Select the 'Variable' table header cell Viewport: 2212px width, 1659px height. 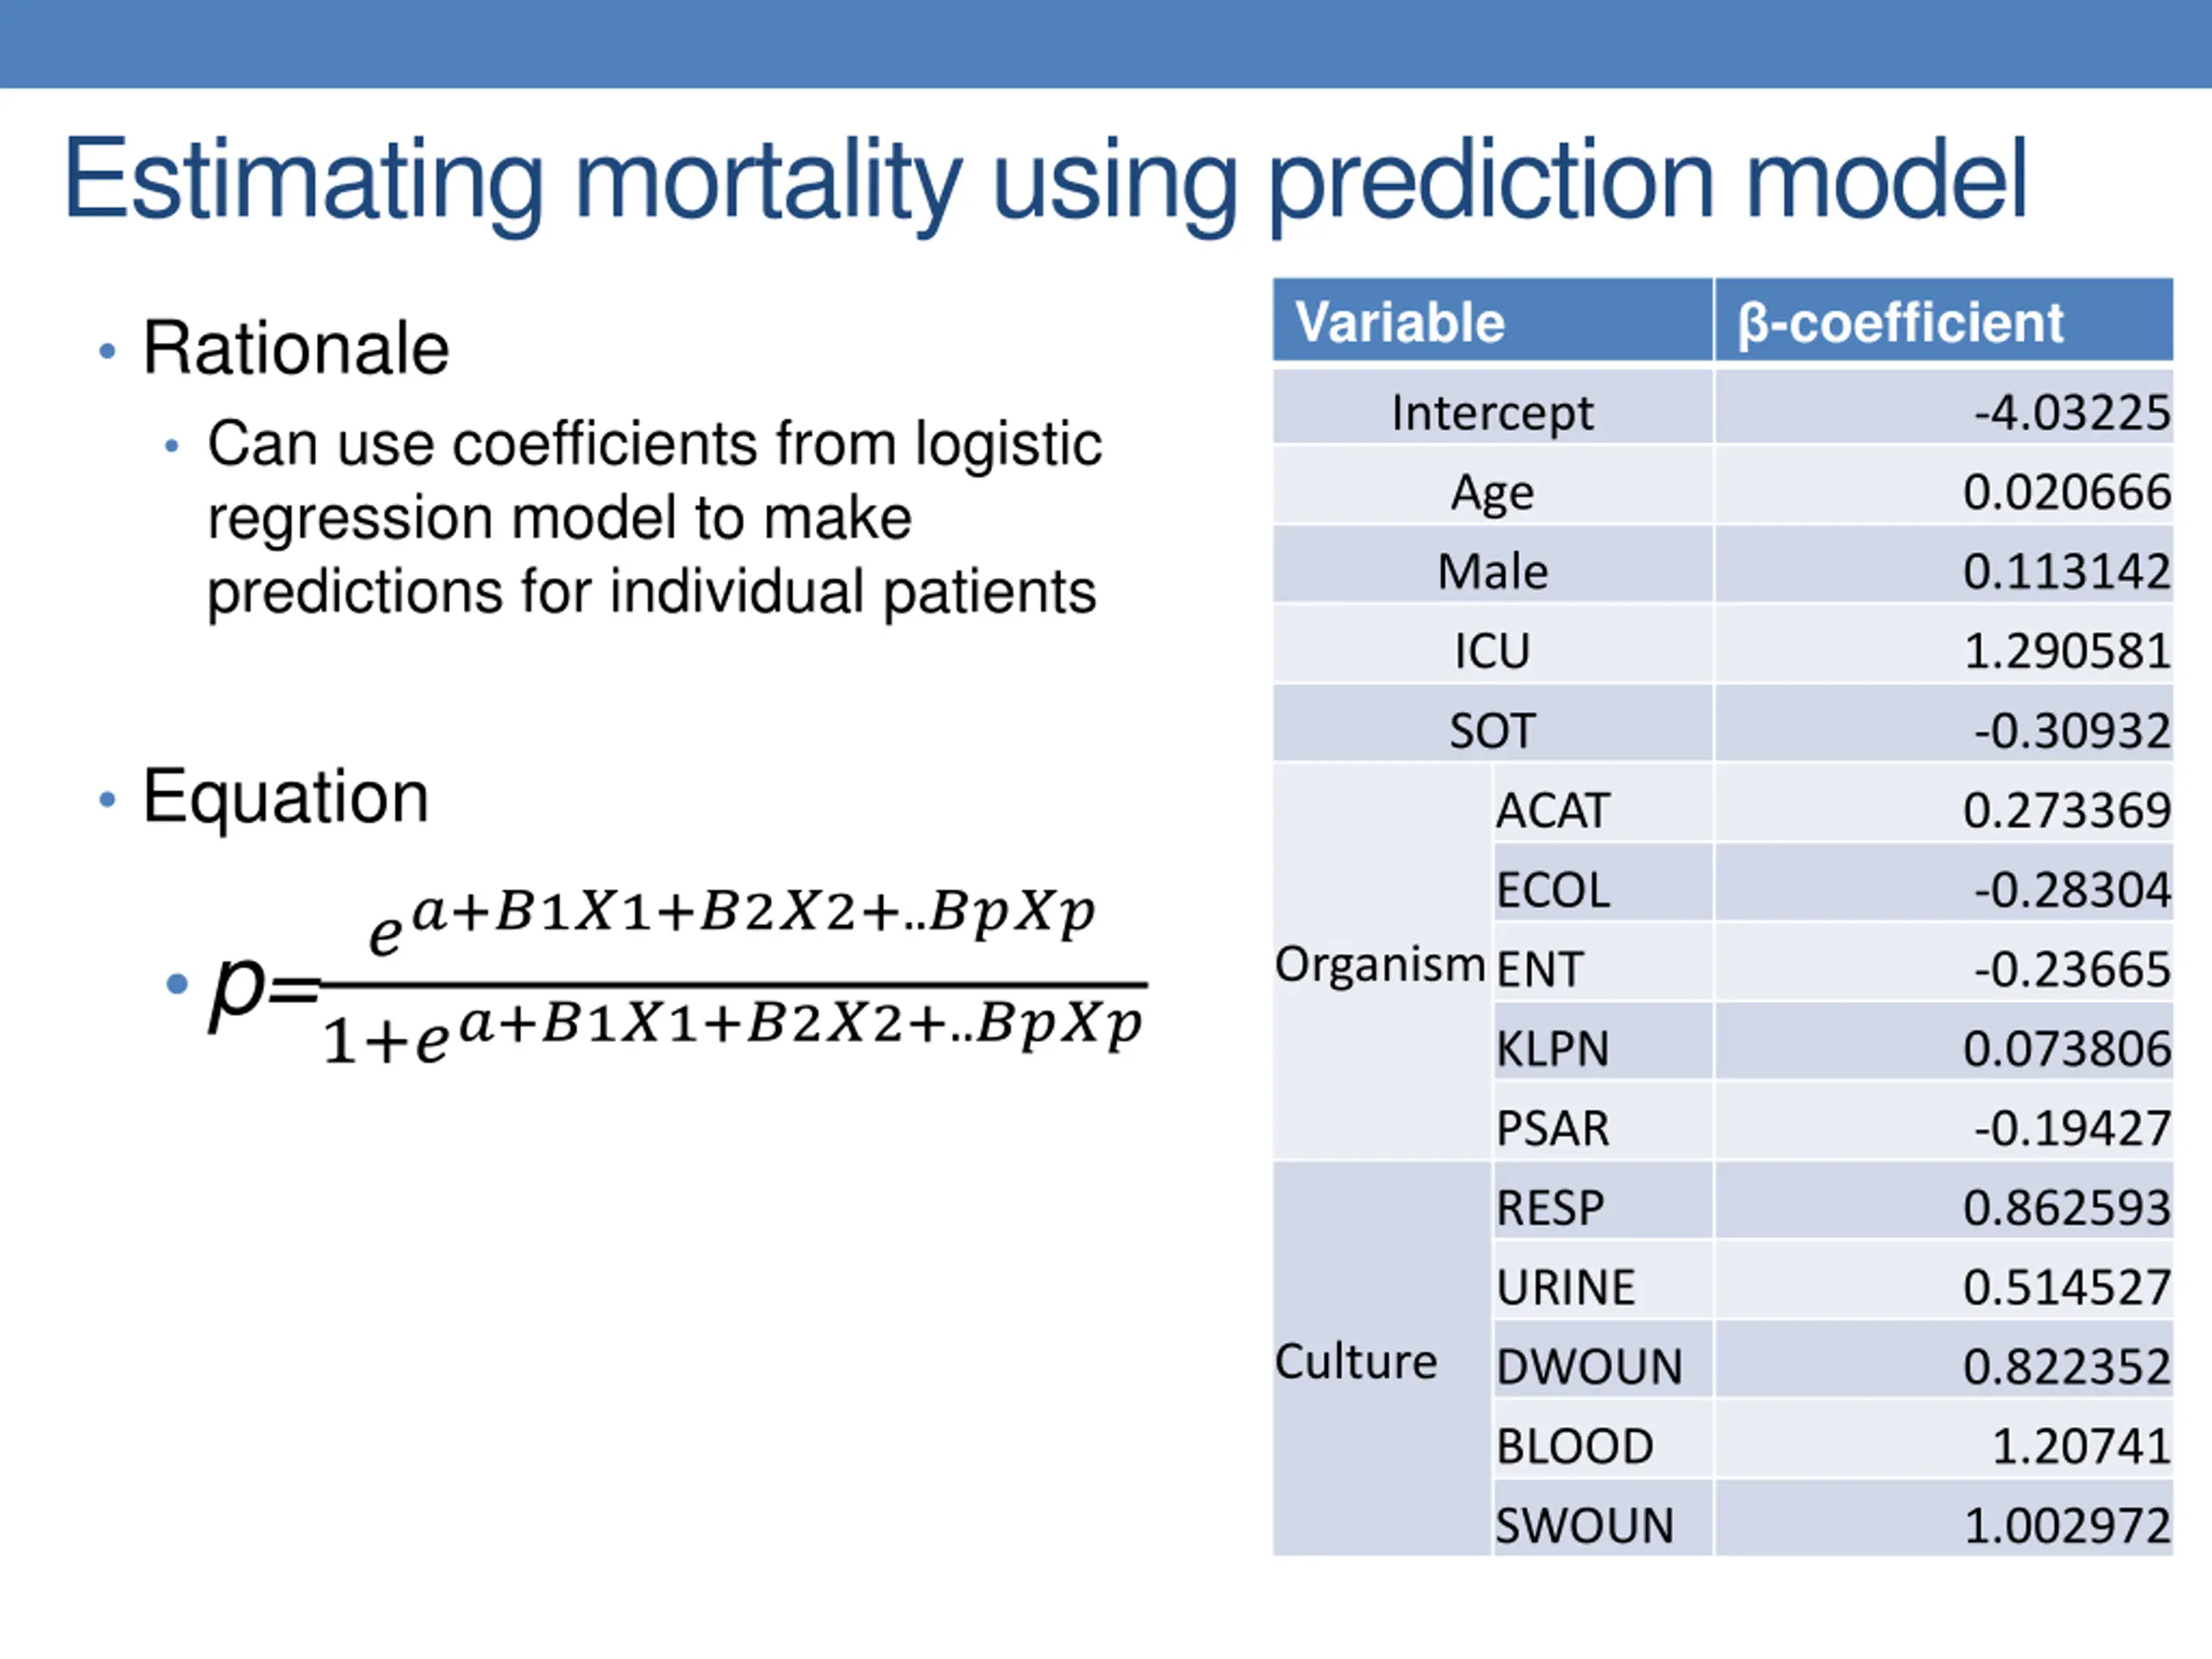[1493, 320]
